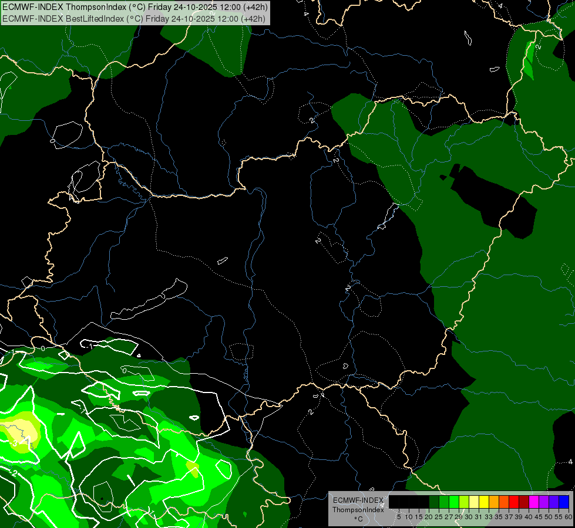575x528 pixels.
Task: Pick the magenta 40–45 legend swatch
Action: point(533,502)
